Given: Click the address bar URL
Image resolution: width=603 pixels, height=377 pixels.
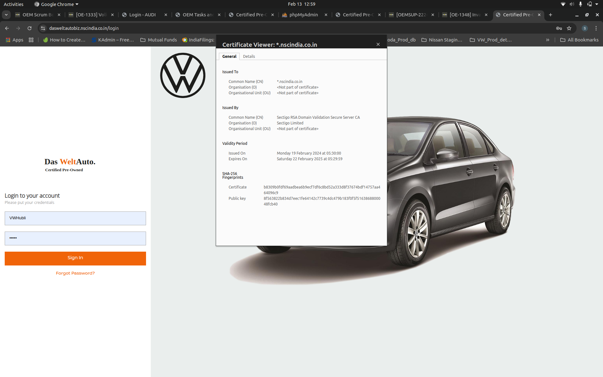Looking at the screenshot, I should click(x=84, y=28).
